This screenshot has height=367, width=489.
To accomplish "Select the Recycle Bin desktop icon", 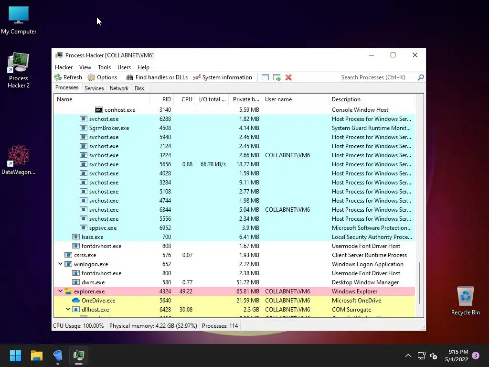I will coord(465,301).
